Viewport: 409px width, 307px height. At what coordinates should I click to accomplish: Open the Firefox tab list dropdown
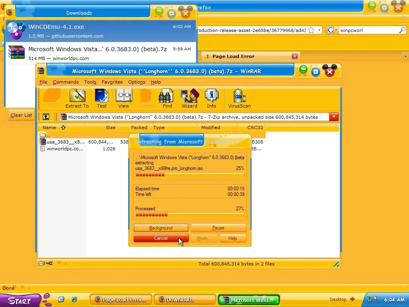pyautogui.click(x=405, y=56)
